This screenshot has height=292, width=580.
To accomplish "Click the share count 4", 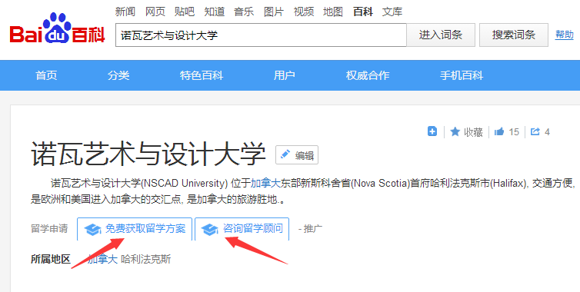I will click(x=547, y=132).
